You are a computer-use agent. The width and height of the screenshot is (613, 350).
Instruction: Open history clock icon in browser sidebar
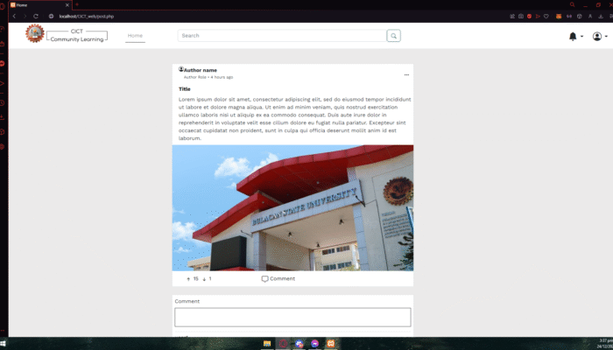pos(3,103)
